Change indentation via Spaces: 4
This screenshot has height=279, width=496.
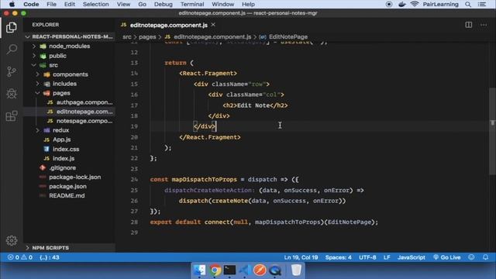click(x=338, y=257)
